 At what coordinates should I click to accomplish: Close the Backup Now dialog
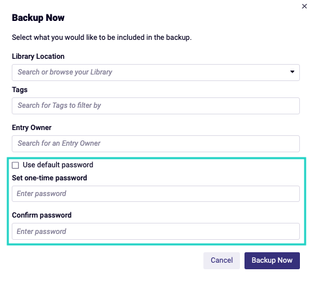tap(304, 7)
